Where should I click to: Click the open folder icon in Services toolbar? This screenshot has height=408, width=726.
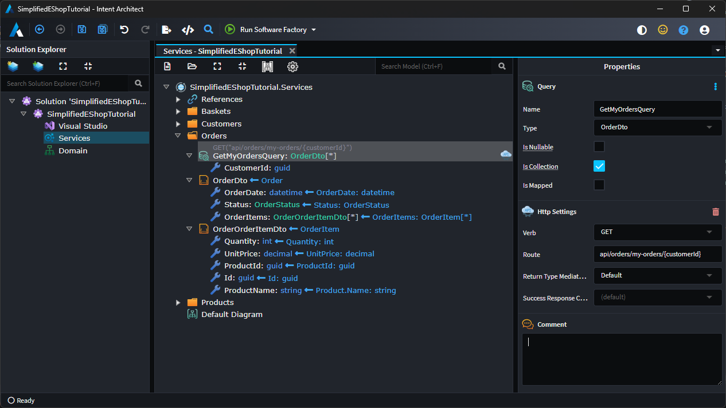coord(192,66)
